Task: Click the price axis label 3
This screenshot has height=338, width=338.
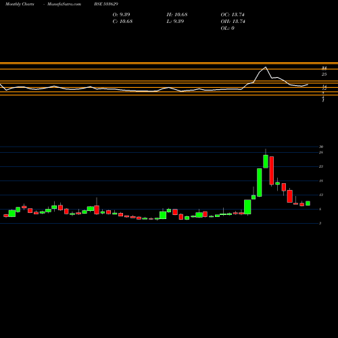Action: tap(320, 223)
